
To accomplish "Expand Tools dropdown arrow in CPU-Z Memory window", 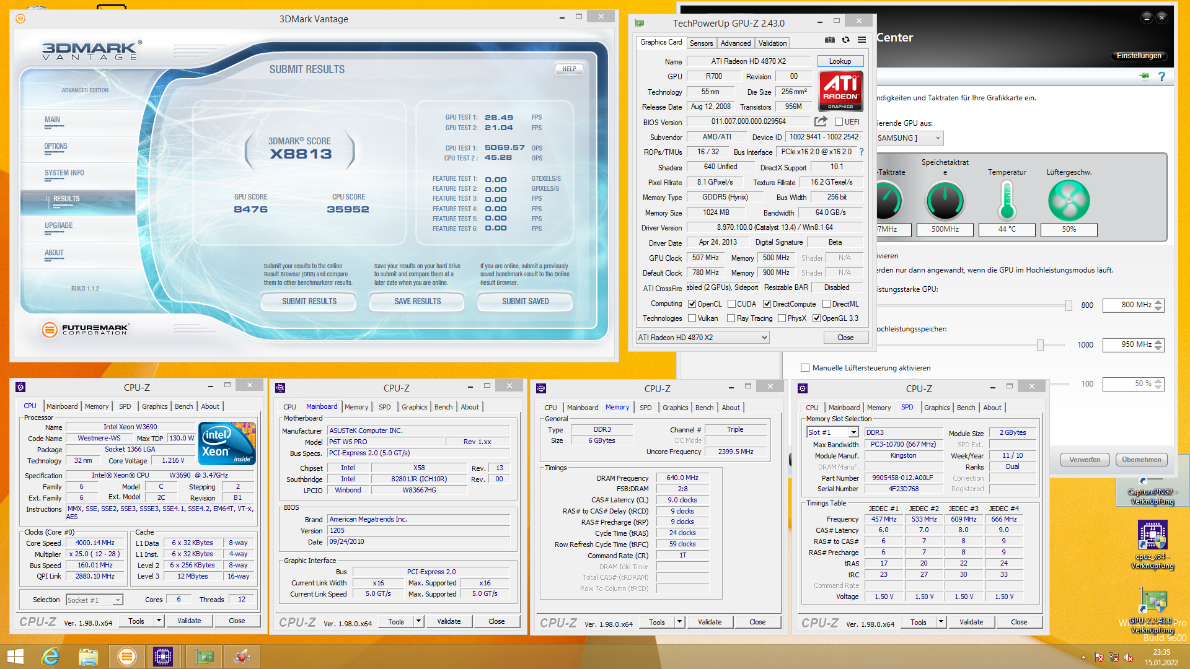I will [679, 622].
